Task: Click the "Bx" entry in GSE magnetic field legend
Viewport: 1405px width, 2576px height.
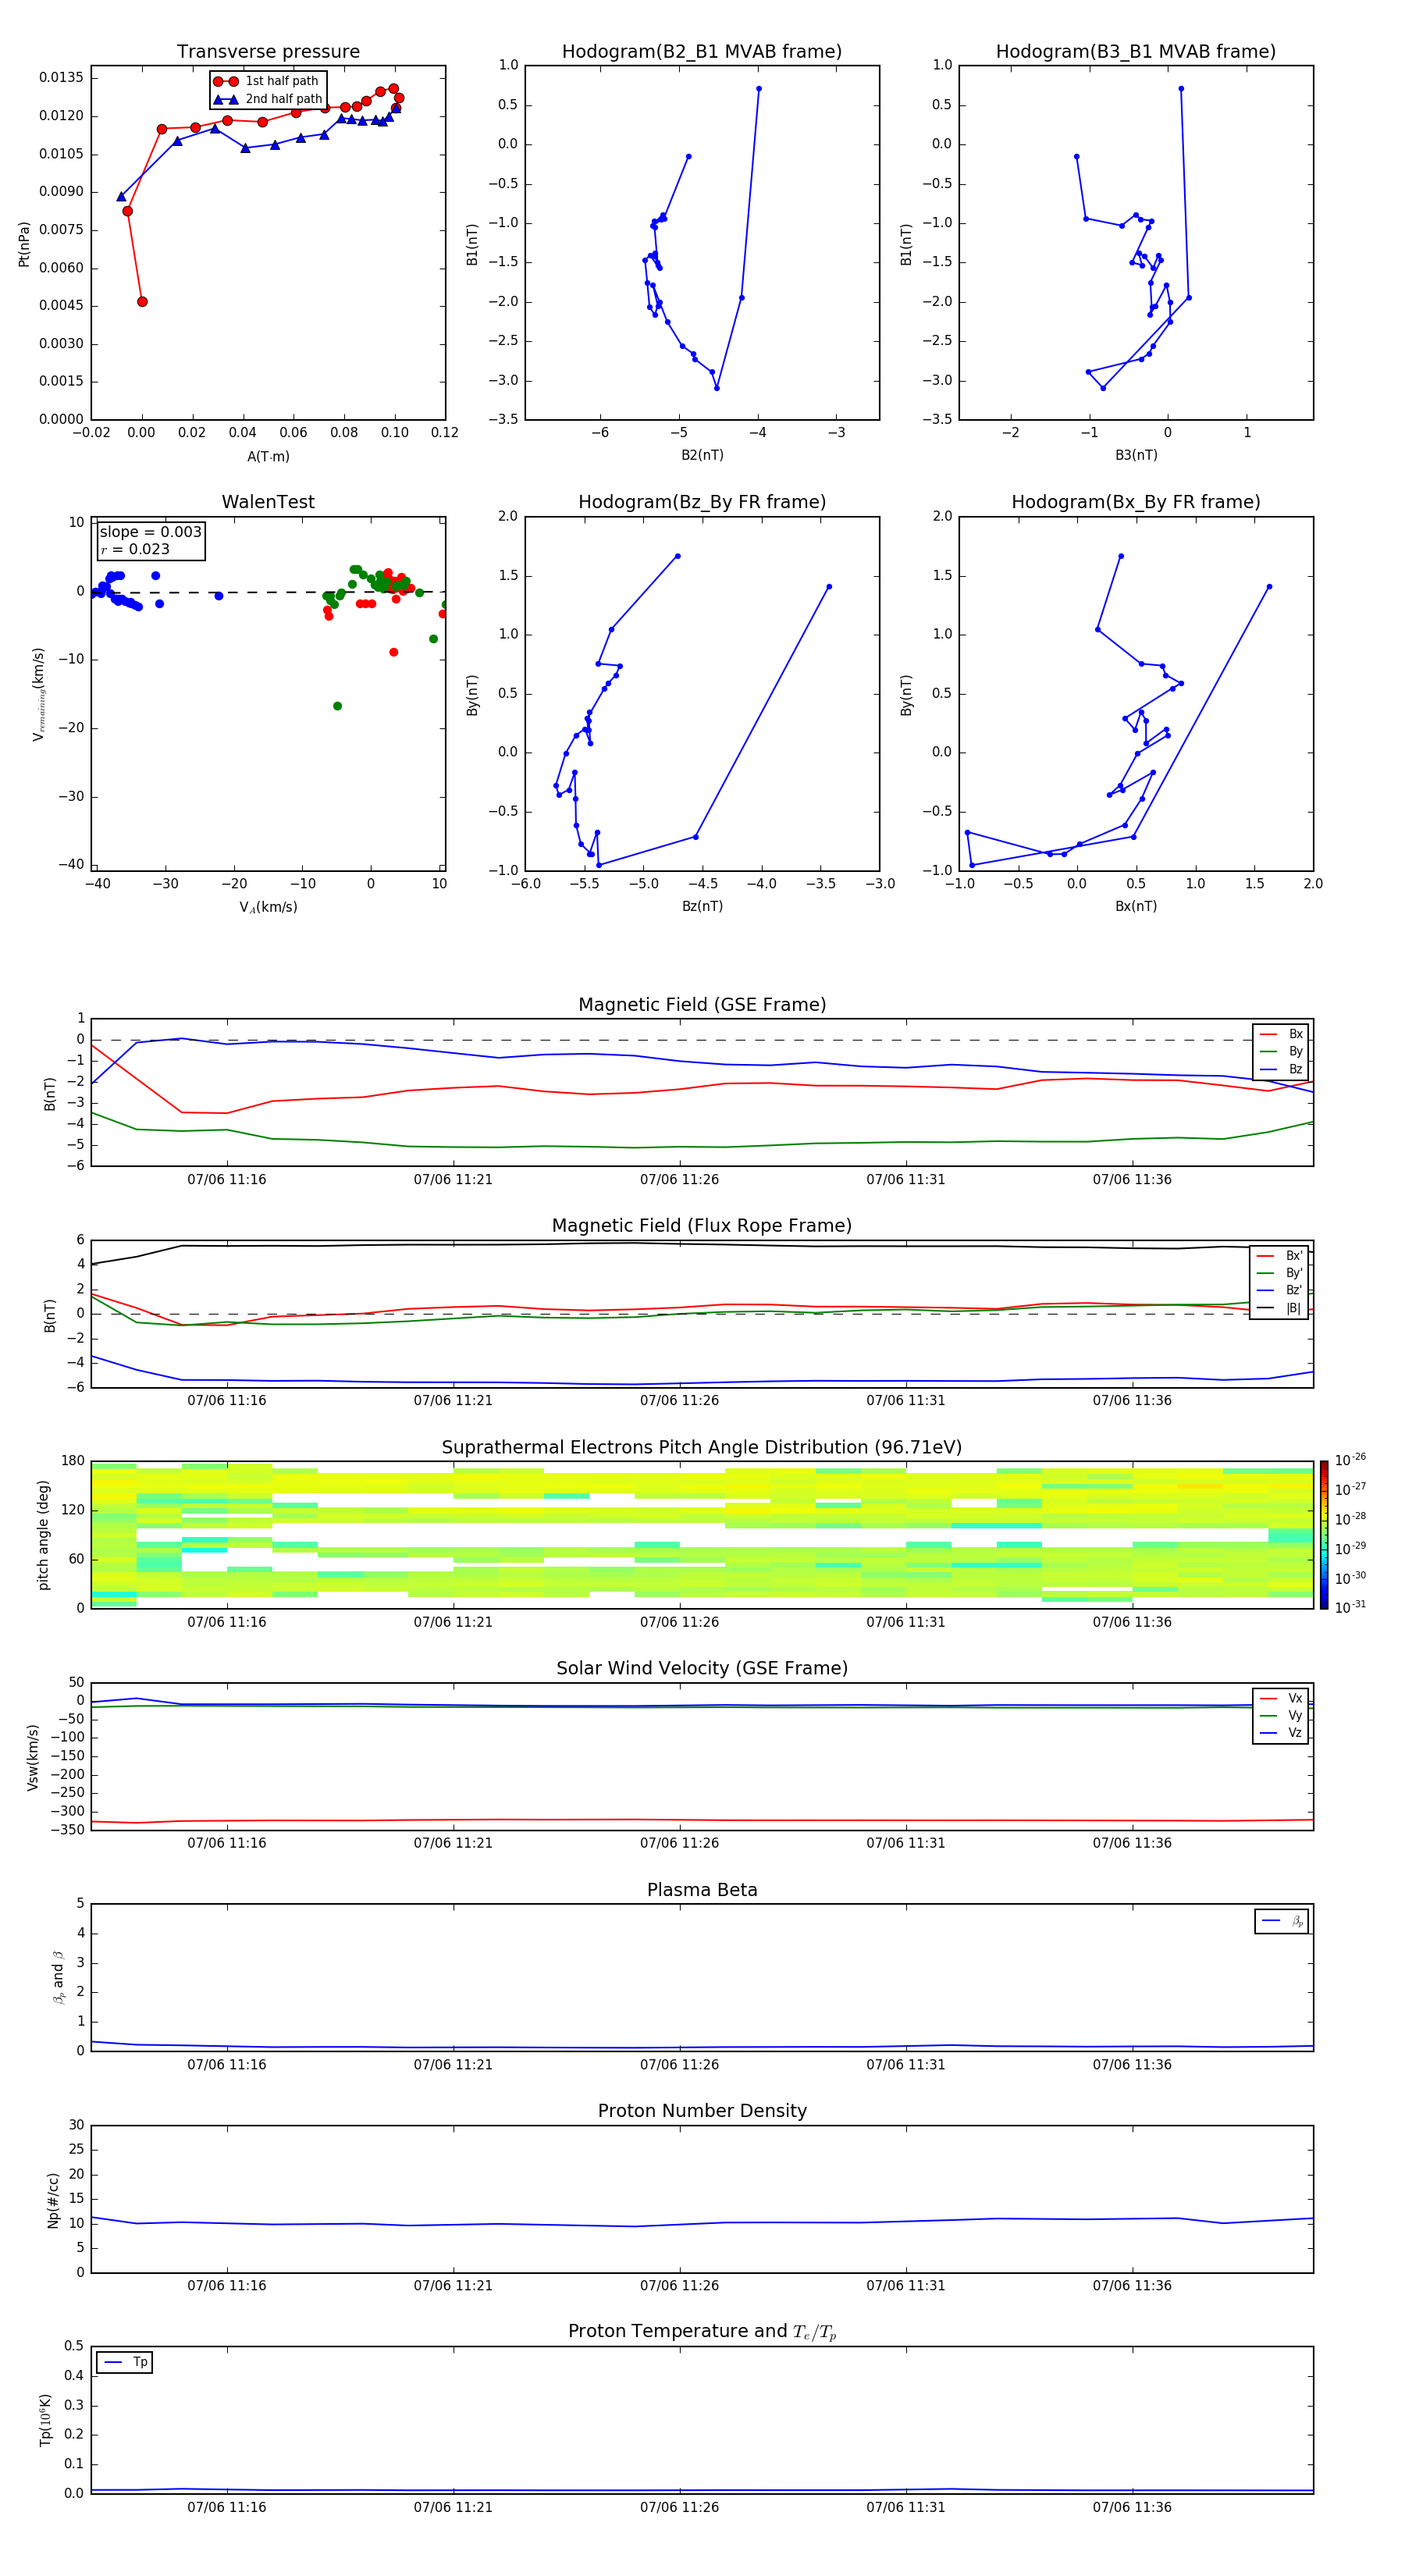Action: [x=1281, y=1034]
